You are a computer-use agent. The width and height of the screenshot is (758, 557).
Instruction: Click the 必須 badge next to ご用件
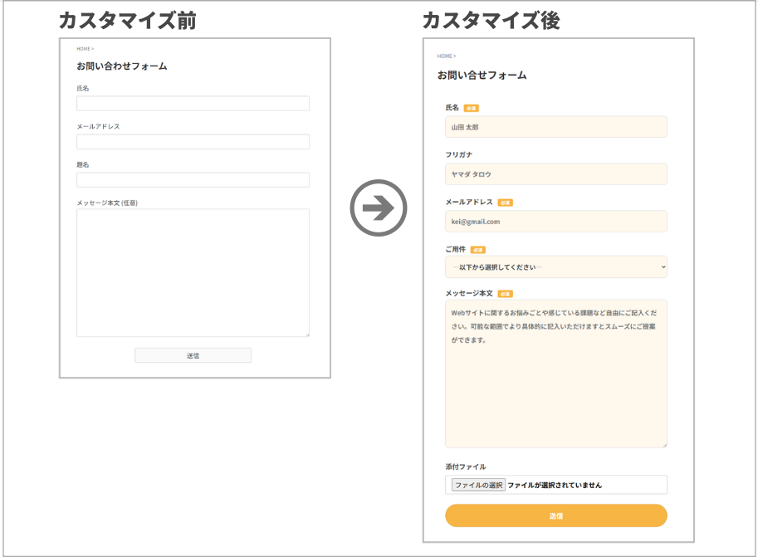coord(478,250)
